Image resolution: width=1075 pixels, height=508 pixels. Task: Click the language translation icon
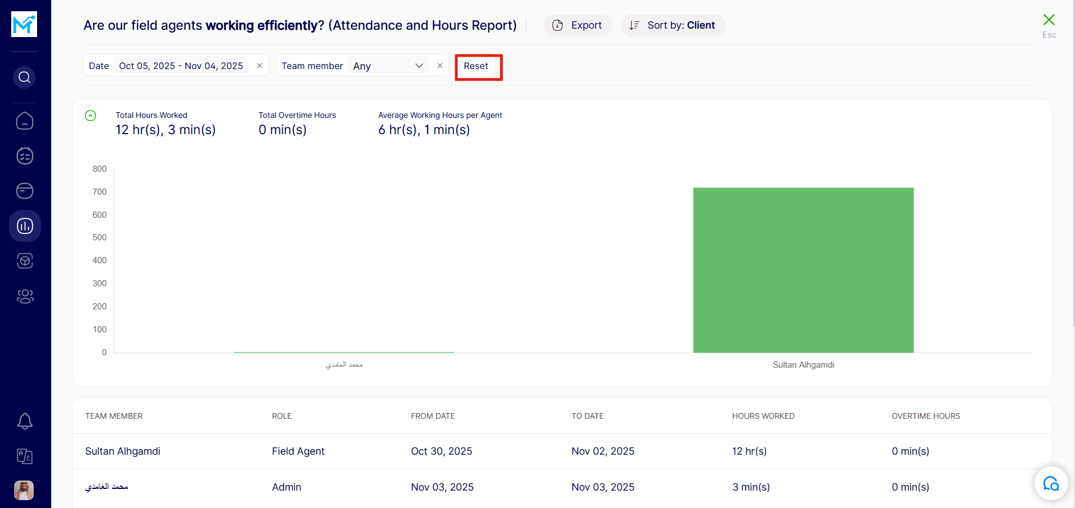click(x=25, y=456)
